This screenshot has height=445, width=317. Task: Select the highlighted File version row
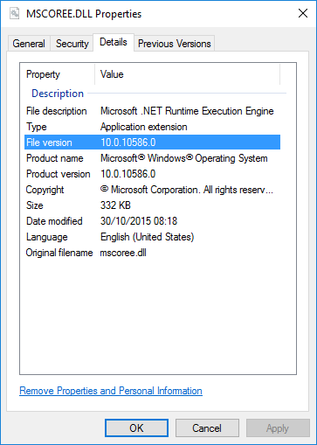pos(152,143)
